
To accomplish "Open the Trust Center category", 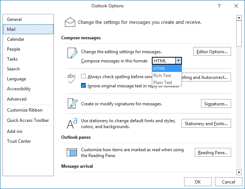I will point(28,141).
